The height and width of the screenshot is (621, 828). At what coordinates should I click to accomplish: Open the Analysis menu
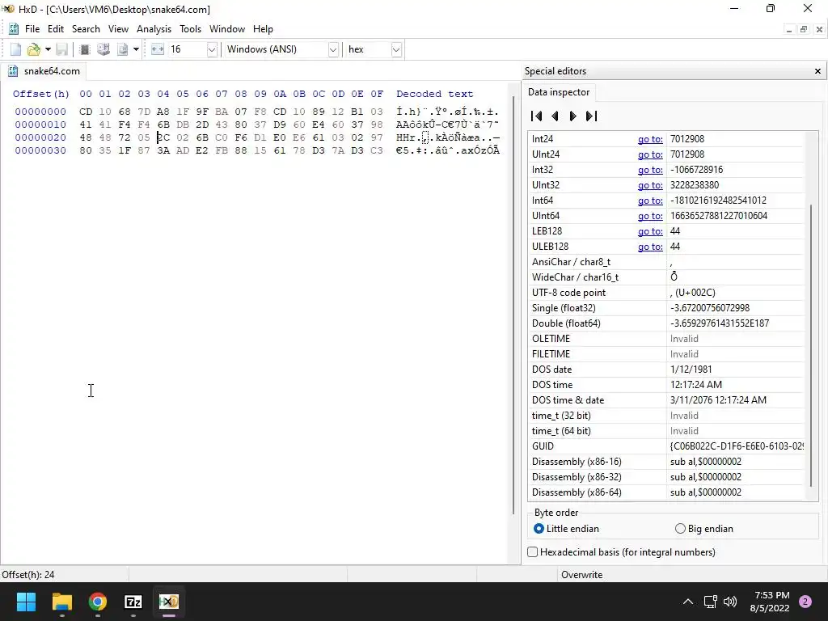(154, 29)
